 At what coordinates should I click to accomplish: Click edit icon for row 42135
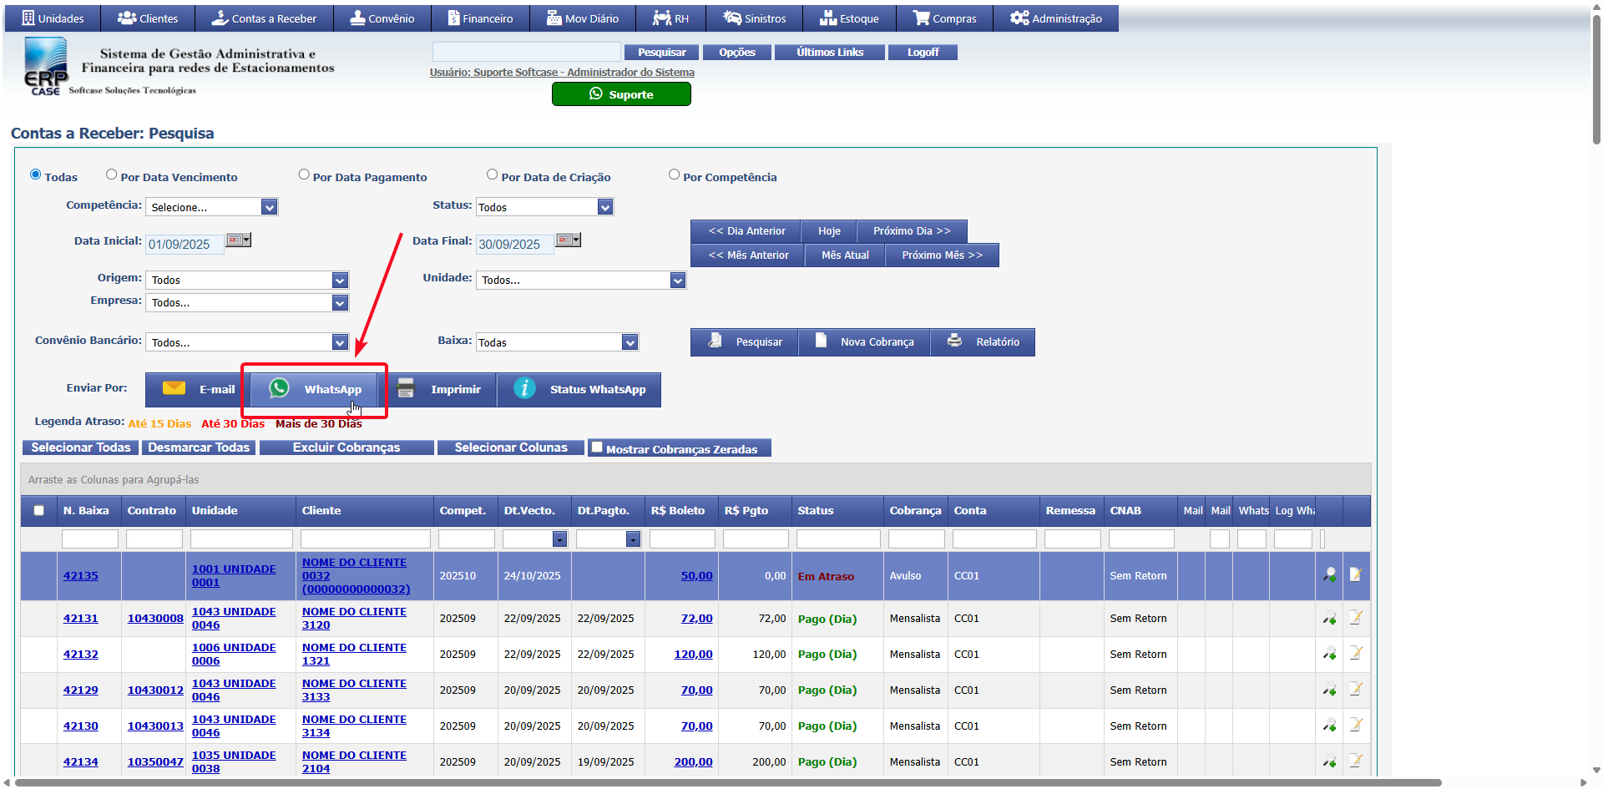click(x=1356, y=574)
